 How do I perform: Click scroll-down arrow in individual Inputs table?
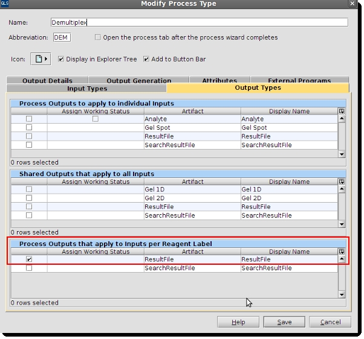[342, 154]
